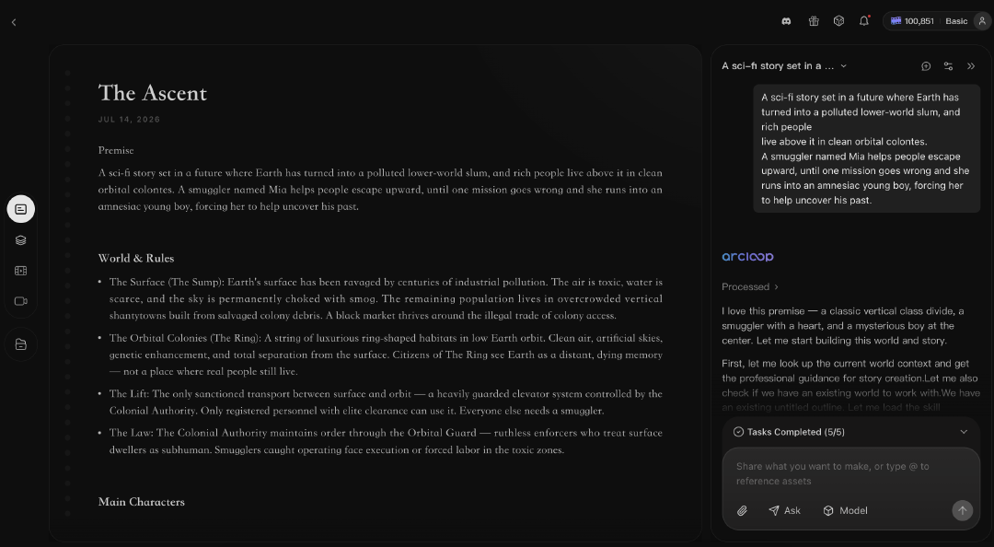Image resolution: width=994 pixels, height=547 pixels.
Task: Click the date JUL 14, 2026
Action: pos(129,120)
